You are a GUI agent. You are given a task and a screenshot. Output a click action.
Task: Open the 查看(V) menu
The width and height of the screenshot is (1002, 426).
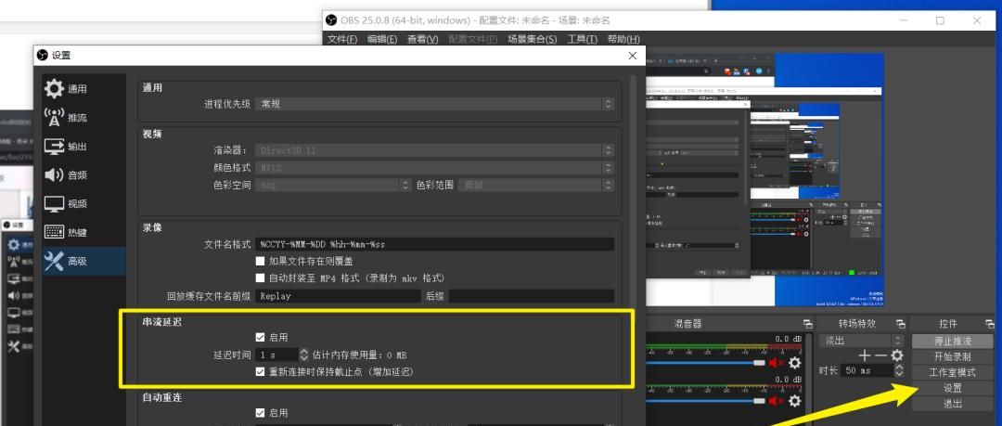(422, 39)
